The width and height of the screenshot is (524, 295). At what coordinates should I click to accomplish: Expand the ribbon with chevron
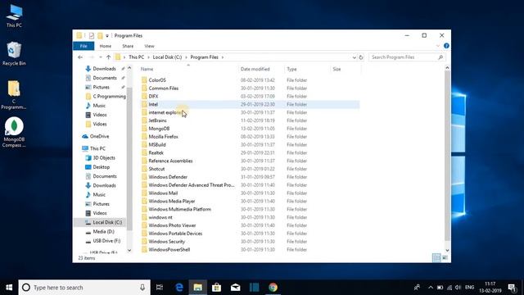[x=438, y=46]
